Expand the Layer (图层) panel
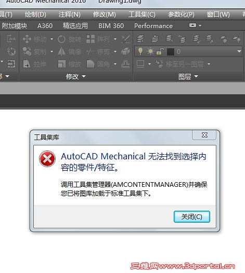The width and height of the screenshot is (245, 273). pyautogui.click(x=188, y=76)
